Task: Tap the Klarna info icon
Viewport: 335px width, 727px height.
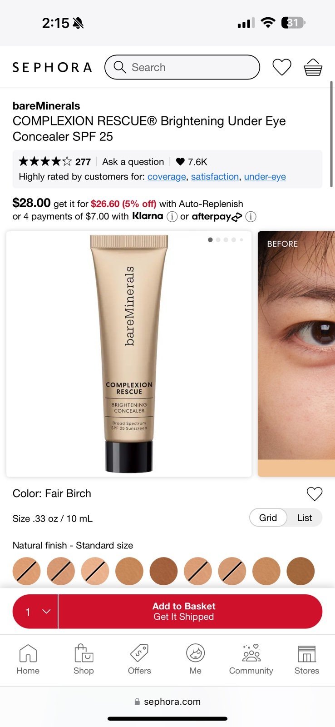Action: (172, 217)
